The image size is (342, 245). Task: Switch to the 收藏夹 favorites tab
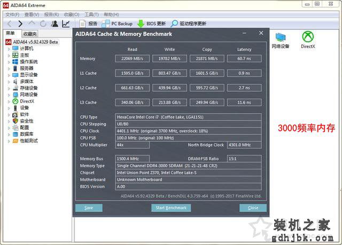(x=30, y=34)
